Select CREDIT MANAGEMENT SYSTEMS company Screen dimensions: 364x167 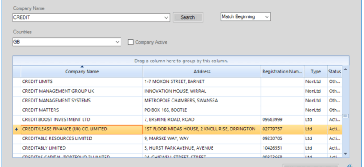[177, 101]
